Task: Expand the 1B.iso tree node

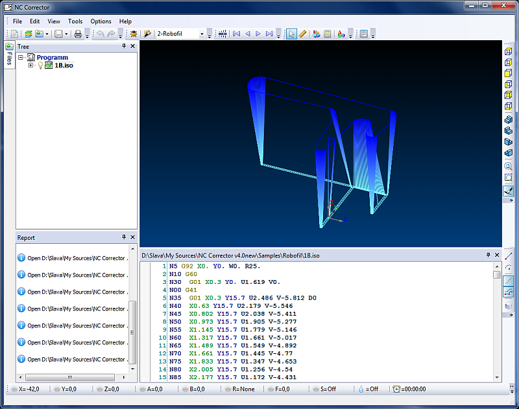Action: pos(30,65)
